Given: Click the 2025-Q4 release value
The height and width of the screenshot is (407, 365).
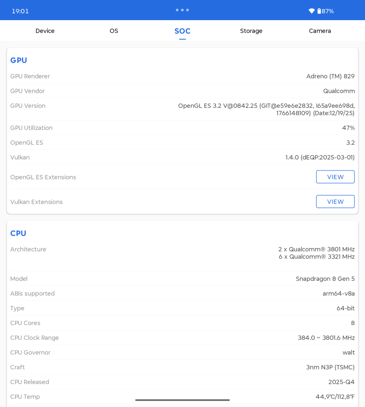Looking at the screenshot, I should (x=341, y=382).
